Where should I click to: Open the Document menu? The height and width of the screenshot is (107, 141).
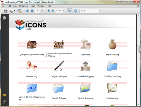(x=24, y=6)
